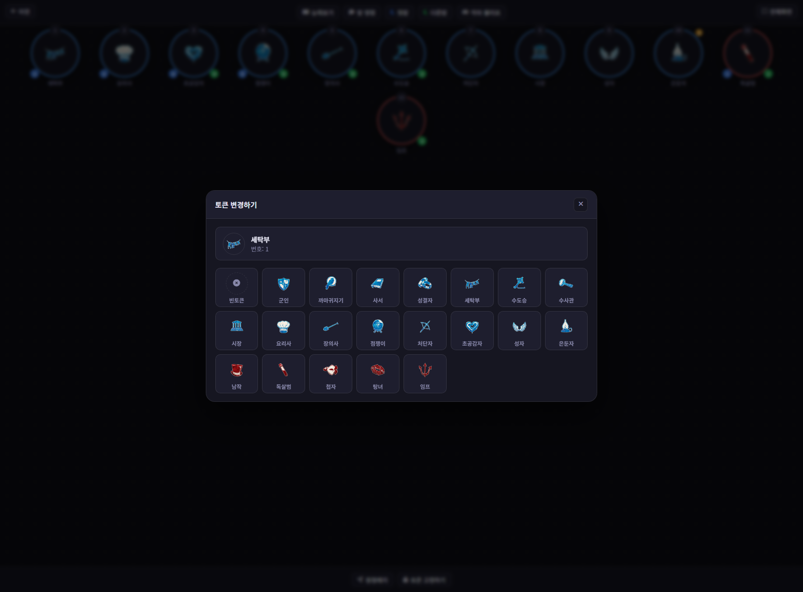This screenshot has width=803, height=592.
Task: Click the '번호: 1' text
Action: coord(260,249)
